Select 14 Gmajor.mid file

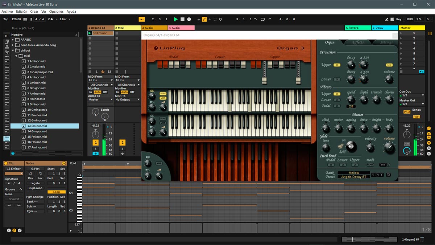pos(37,131)
